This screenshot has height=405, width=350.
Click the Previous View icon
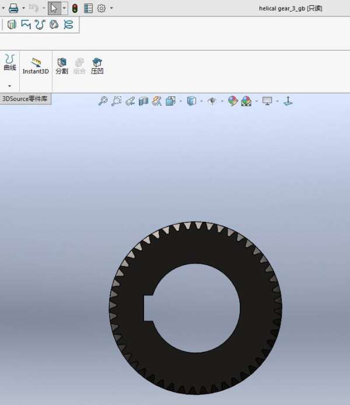129,101
